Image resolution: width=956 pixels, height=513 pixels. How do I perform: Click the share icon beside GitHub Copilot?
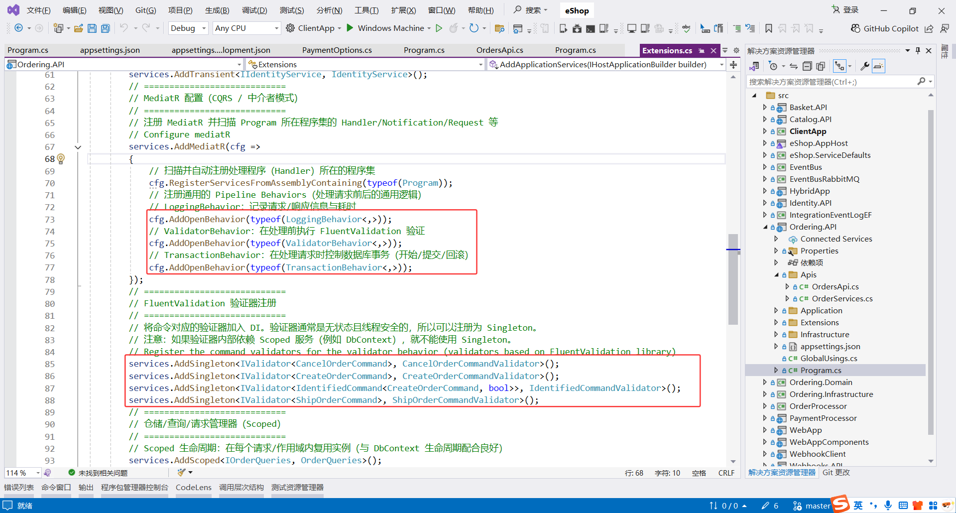[x=929, y=28]
